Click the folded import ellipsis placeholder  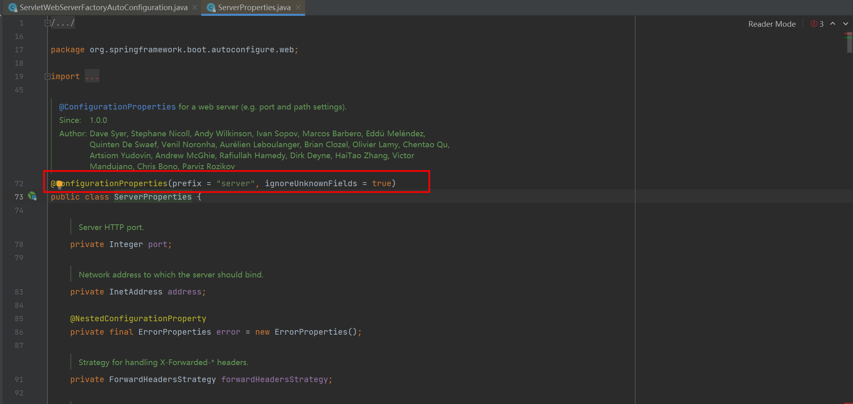[92, 76]
